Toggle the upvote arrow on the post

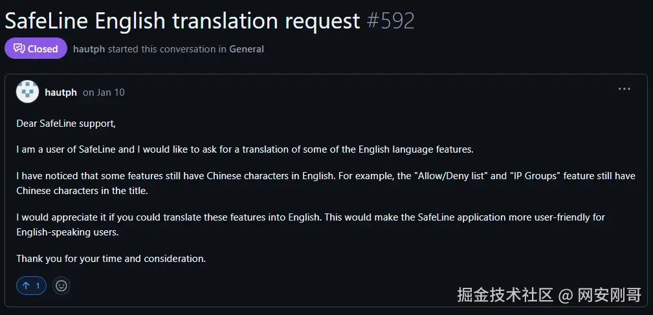click(x=31, y=285)
